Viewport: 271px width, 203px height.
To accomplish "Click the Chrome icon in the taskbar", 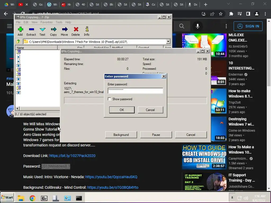I will (32, 198).
